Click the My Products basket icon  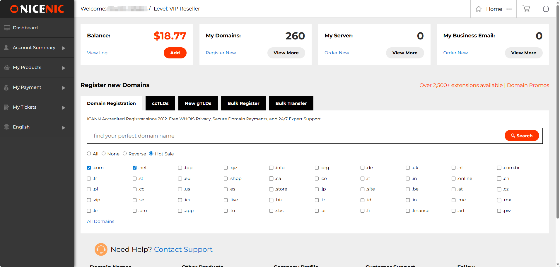point(7,67)
